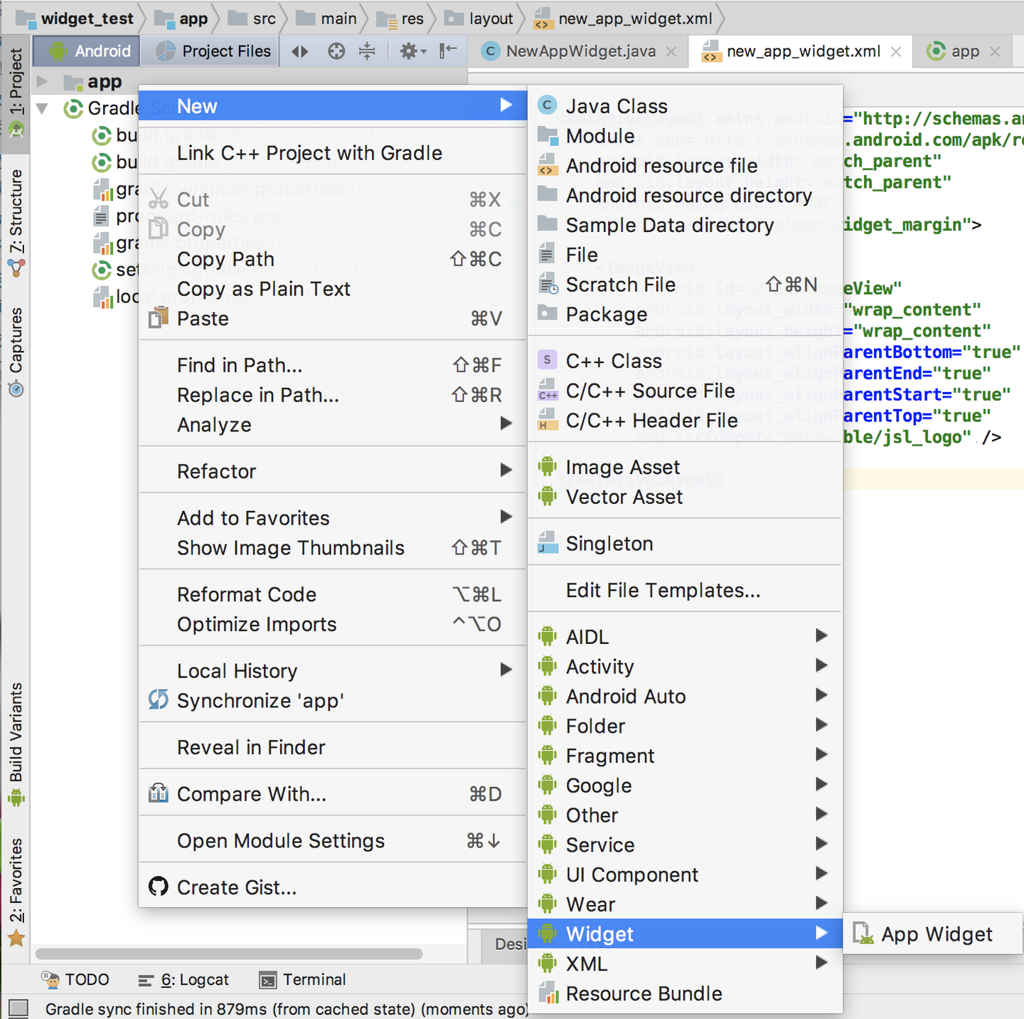The width and height of the screenshot is (1024, 1019).
Task: Click the Compare With diff icon
Action: click(x=159, y=793)
